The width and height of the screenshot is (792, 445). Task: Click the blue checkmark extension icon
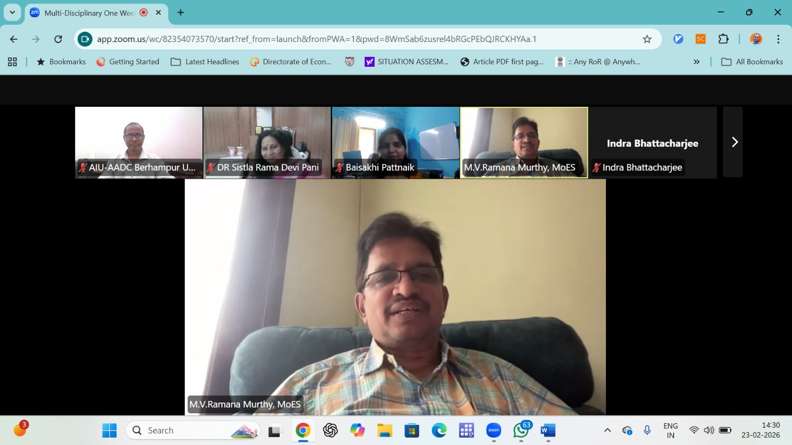678,39
